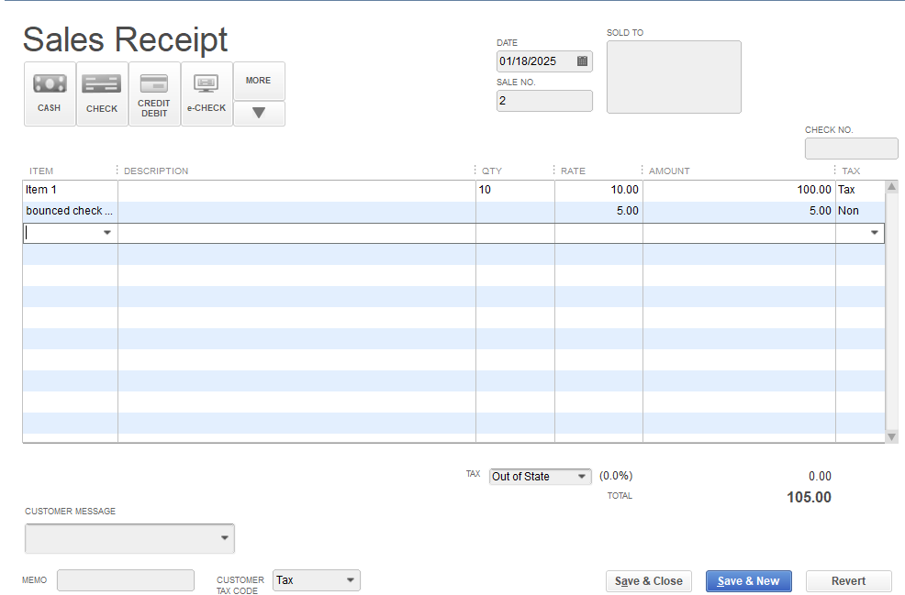Click the Sale No. input field
Viewport: 905px width, 595px height.
point(544,101)
